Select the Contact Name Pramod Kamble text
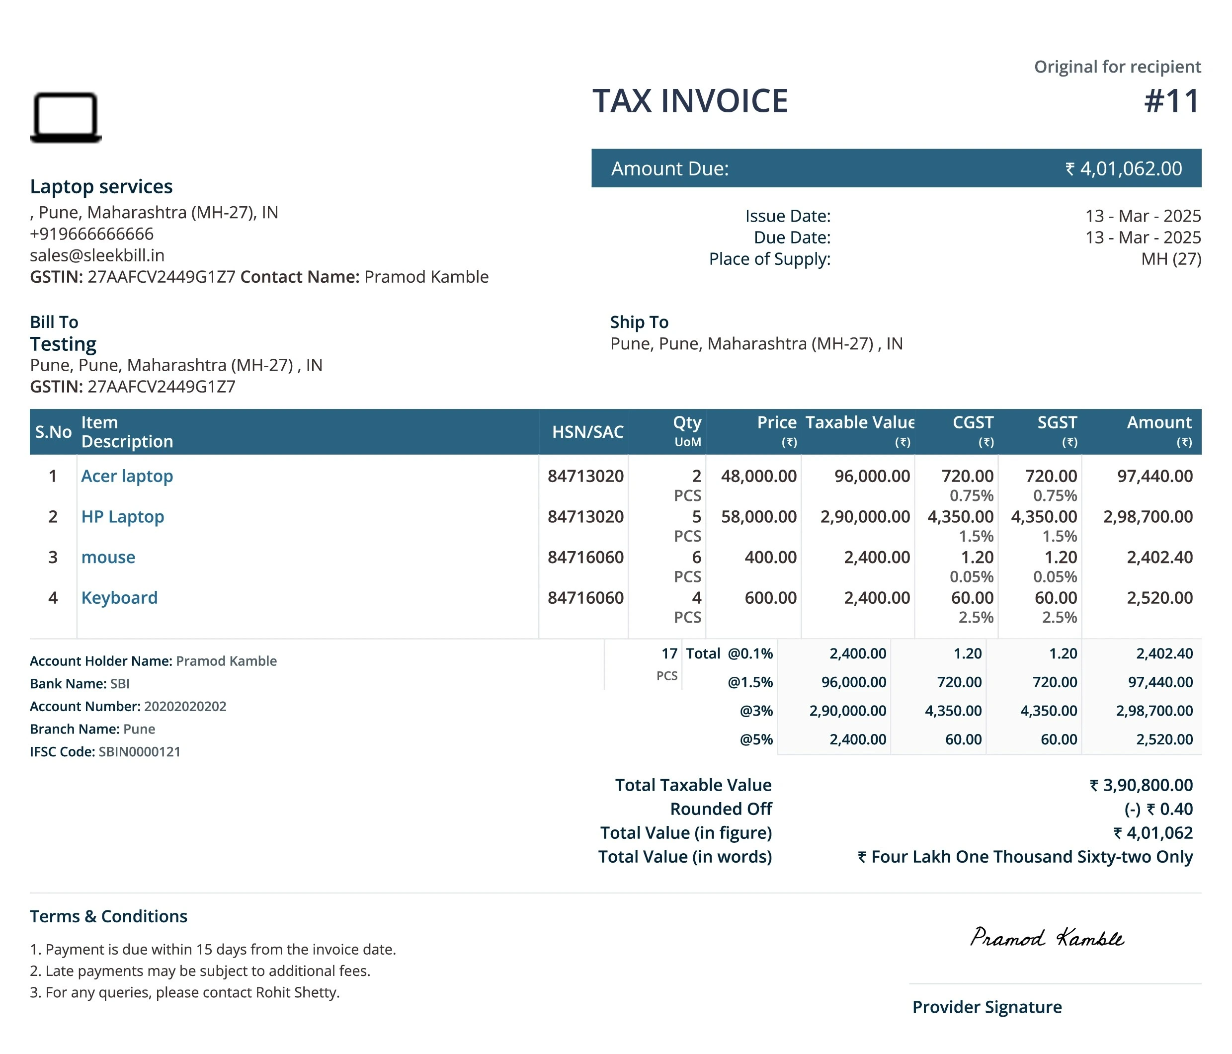The image size is (1232, 1054). 364,277
